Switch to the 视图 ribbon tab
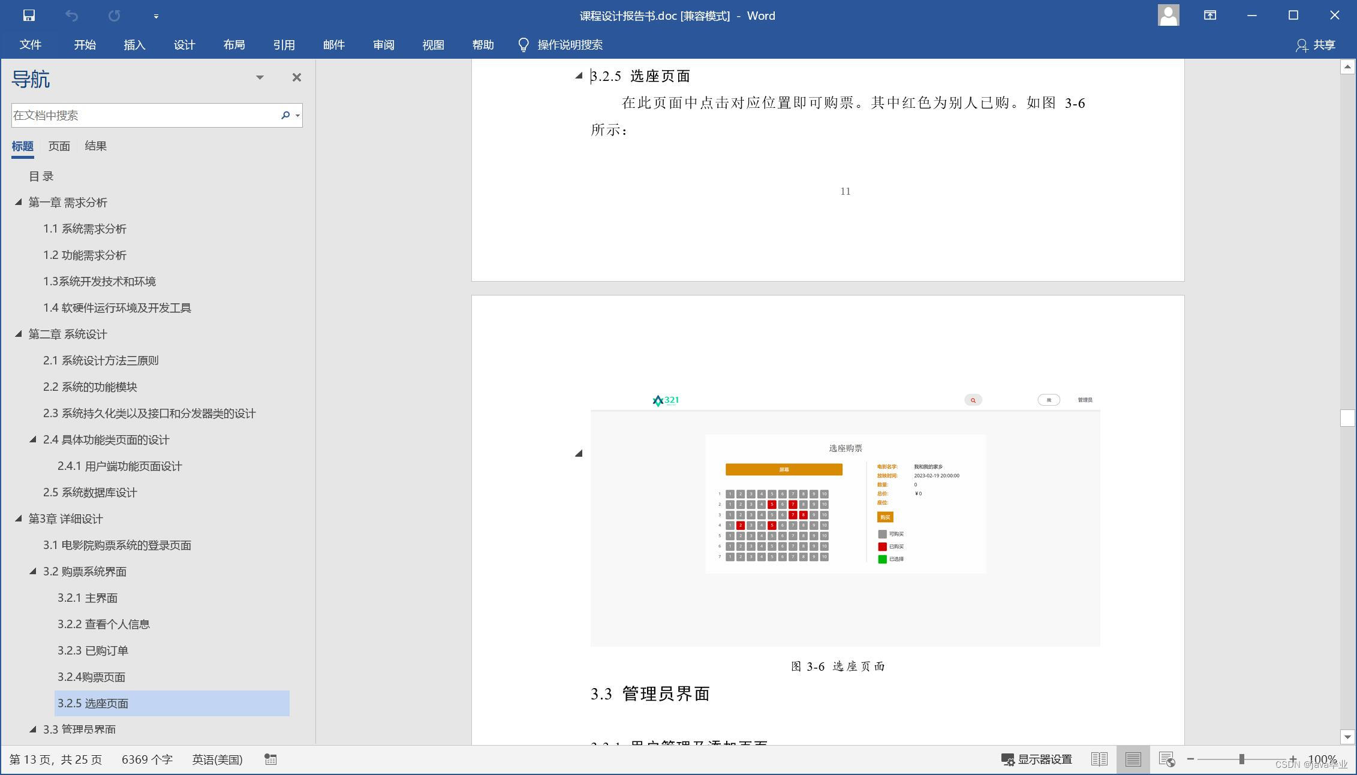This screenshot has height=775, width=1357. coord(434,45)
